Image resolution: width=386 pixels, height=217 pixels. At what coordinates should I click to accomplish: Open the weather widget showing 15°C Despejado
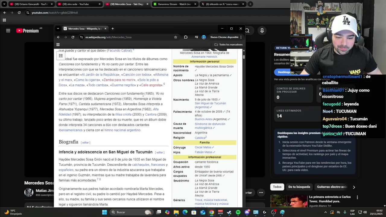pos(13,212)
